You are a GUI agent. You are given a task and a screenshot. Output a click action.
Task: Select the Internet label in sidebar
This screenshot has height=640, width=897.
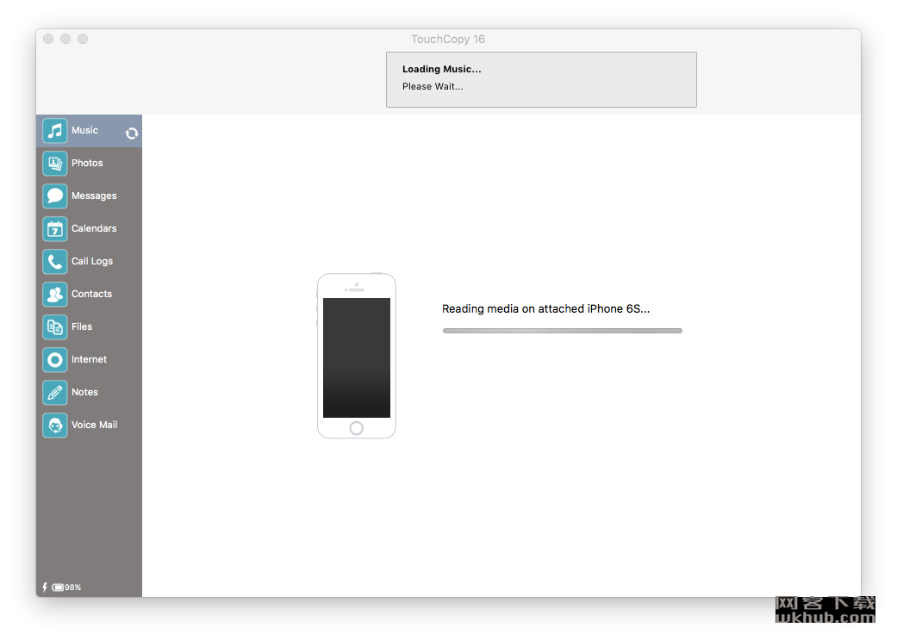(90, 359)
